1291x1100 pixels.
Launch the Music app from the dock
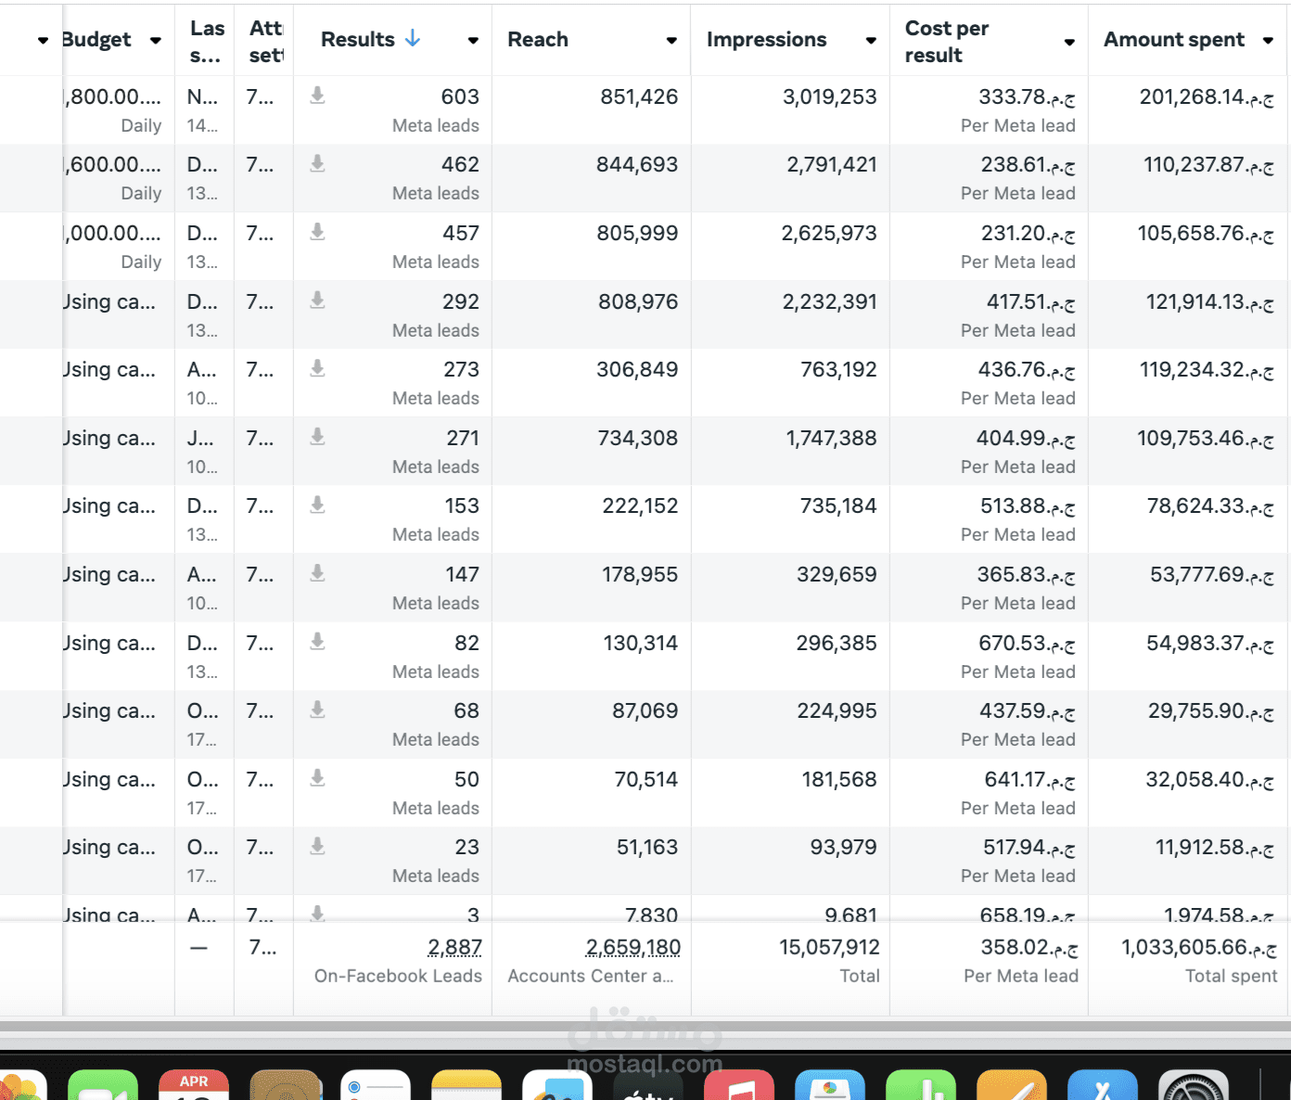coord(739,1085)
